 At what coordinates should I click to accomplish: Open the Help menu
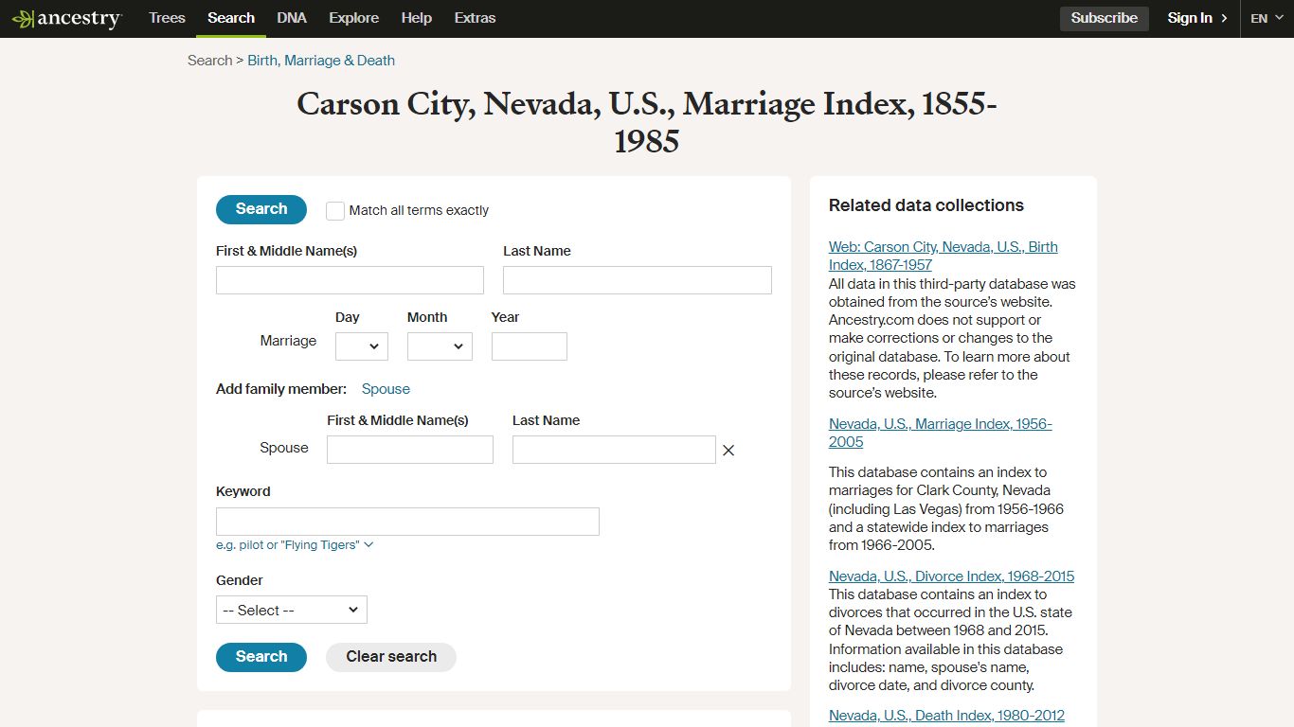(x=417, y=18)
